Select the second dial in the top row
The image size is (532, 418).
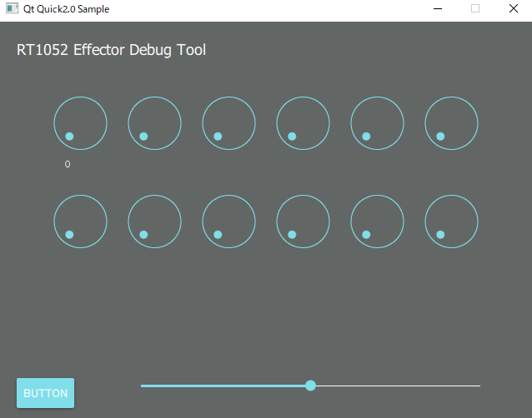coord(155,123)
